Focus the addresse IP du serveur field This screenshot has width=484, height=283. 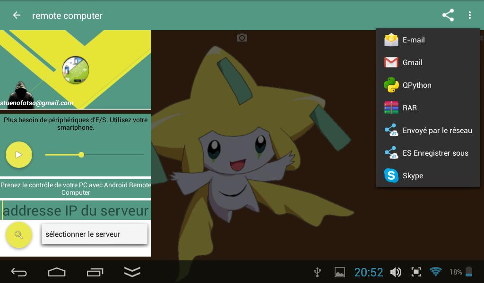click(76, 210)
